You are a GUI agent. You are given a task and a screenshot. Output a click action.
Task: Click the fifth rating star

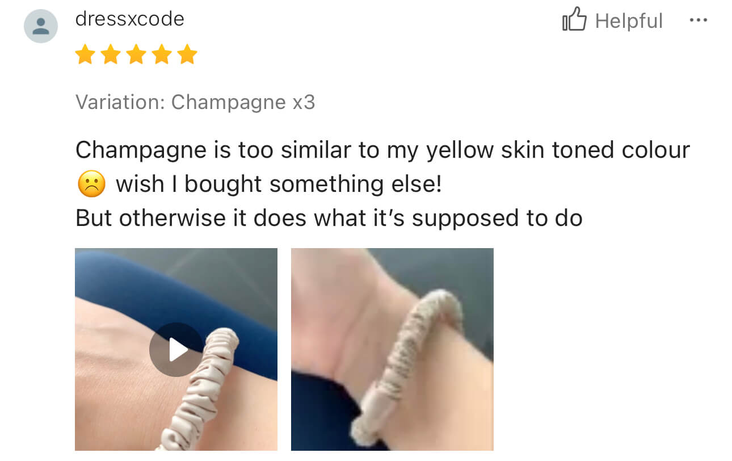187,55
